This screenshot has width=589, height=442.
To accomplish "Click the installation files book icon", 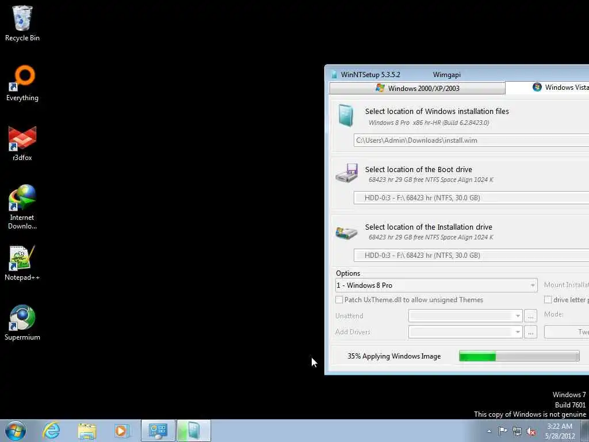I will pyautogui.click(x=346, y=116).
